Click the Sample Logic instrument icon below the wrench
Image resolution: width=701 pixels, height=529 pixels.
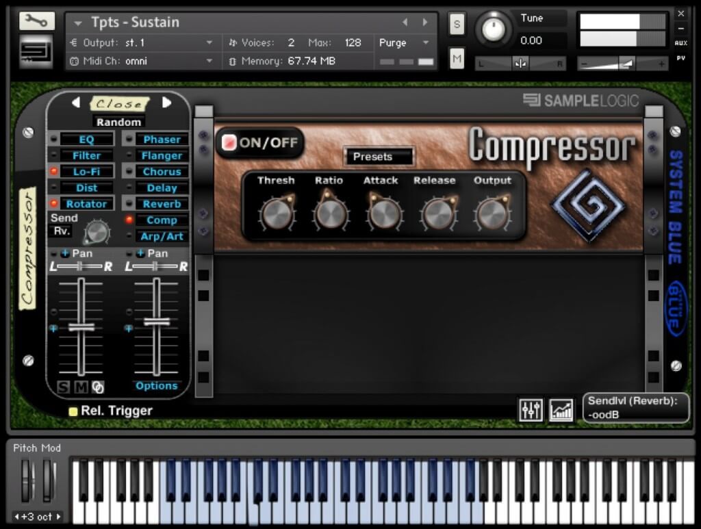(37, 52)
